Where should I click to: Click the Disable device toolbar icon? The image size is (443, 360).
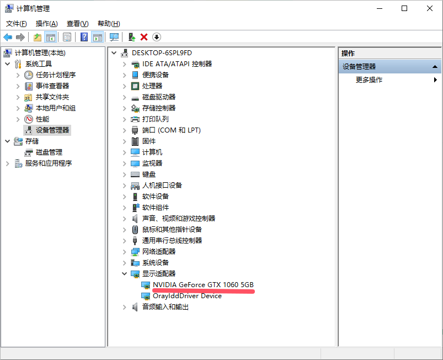click(157, 36)
